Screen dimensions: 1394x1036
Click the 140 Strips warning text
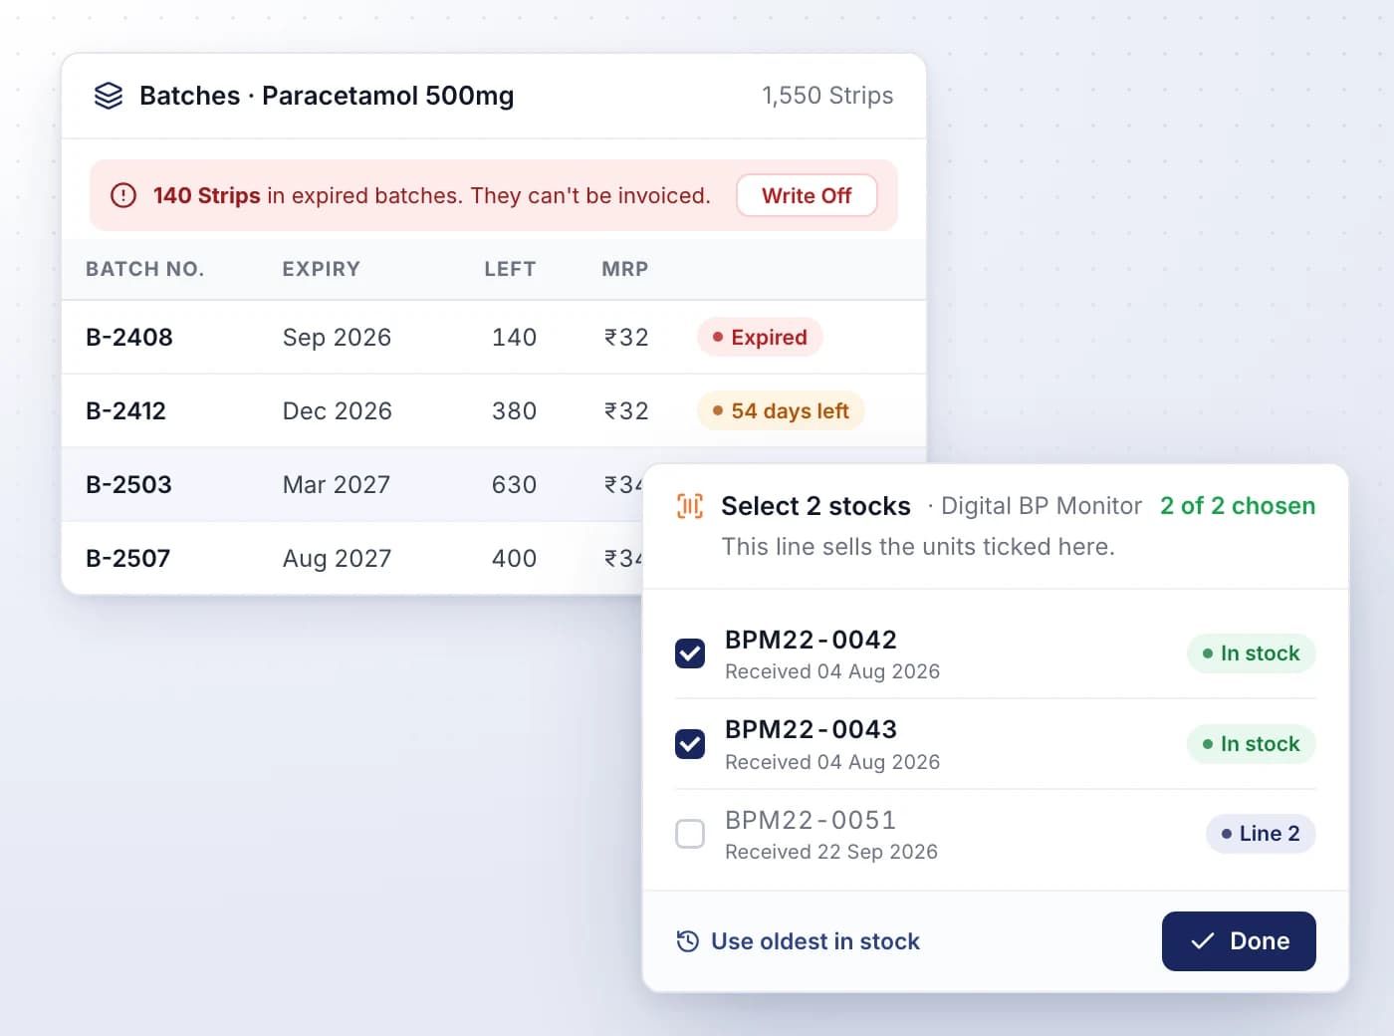click(206, 195)
